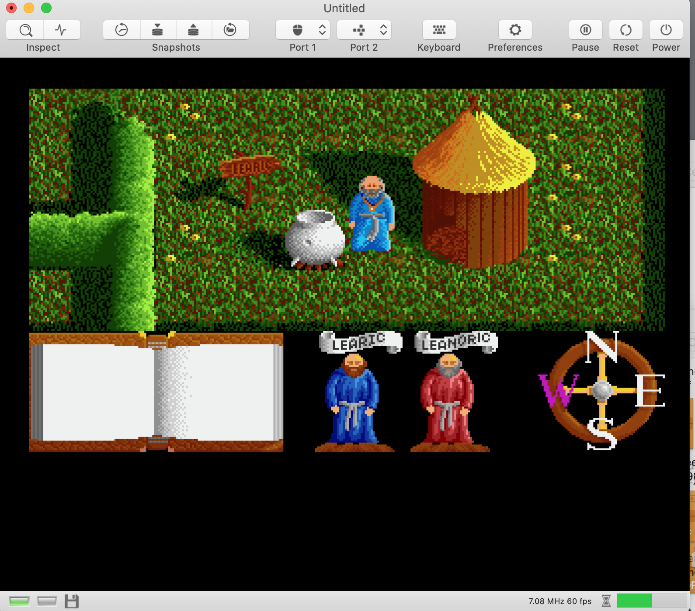This screenshot has height=611, width=695.
Task: Click the LEANDRIC name banner
Action: click(456, 342)
